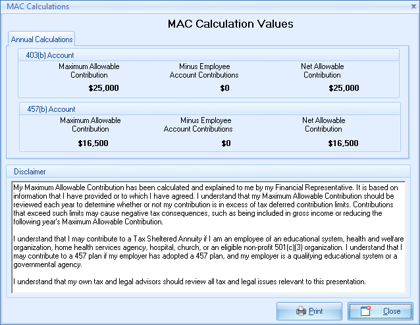Click the window icon on Close button

pyautogui.click(x=365, y=311)
